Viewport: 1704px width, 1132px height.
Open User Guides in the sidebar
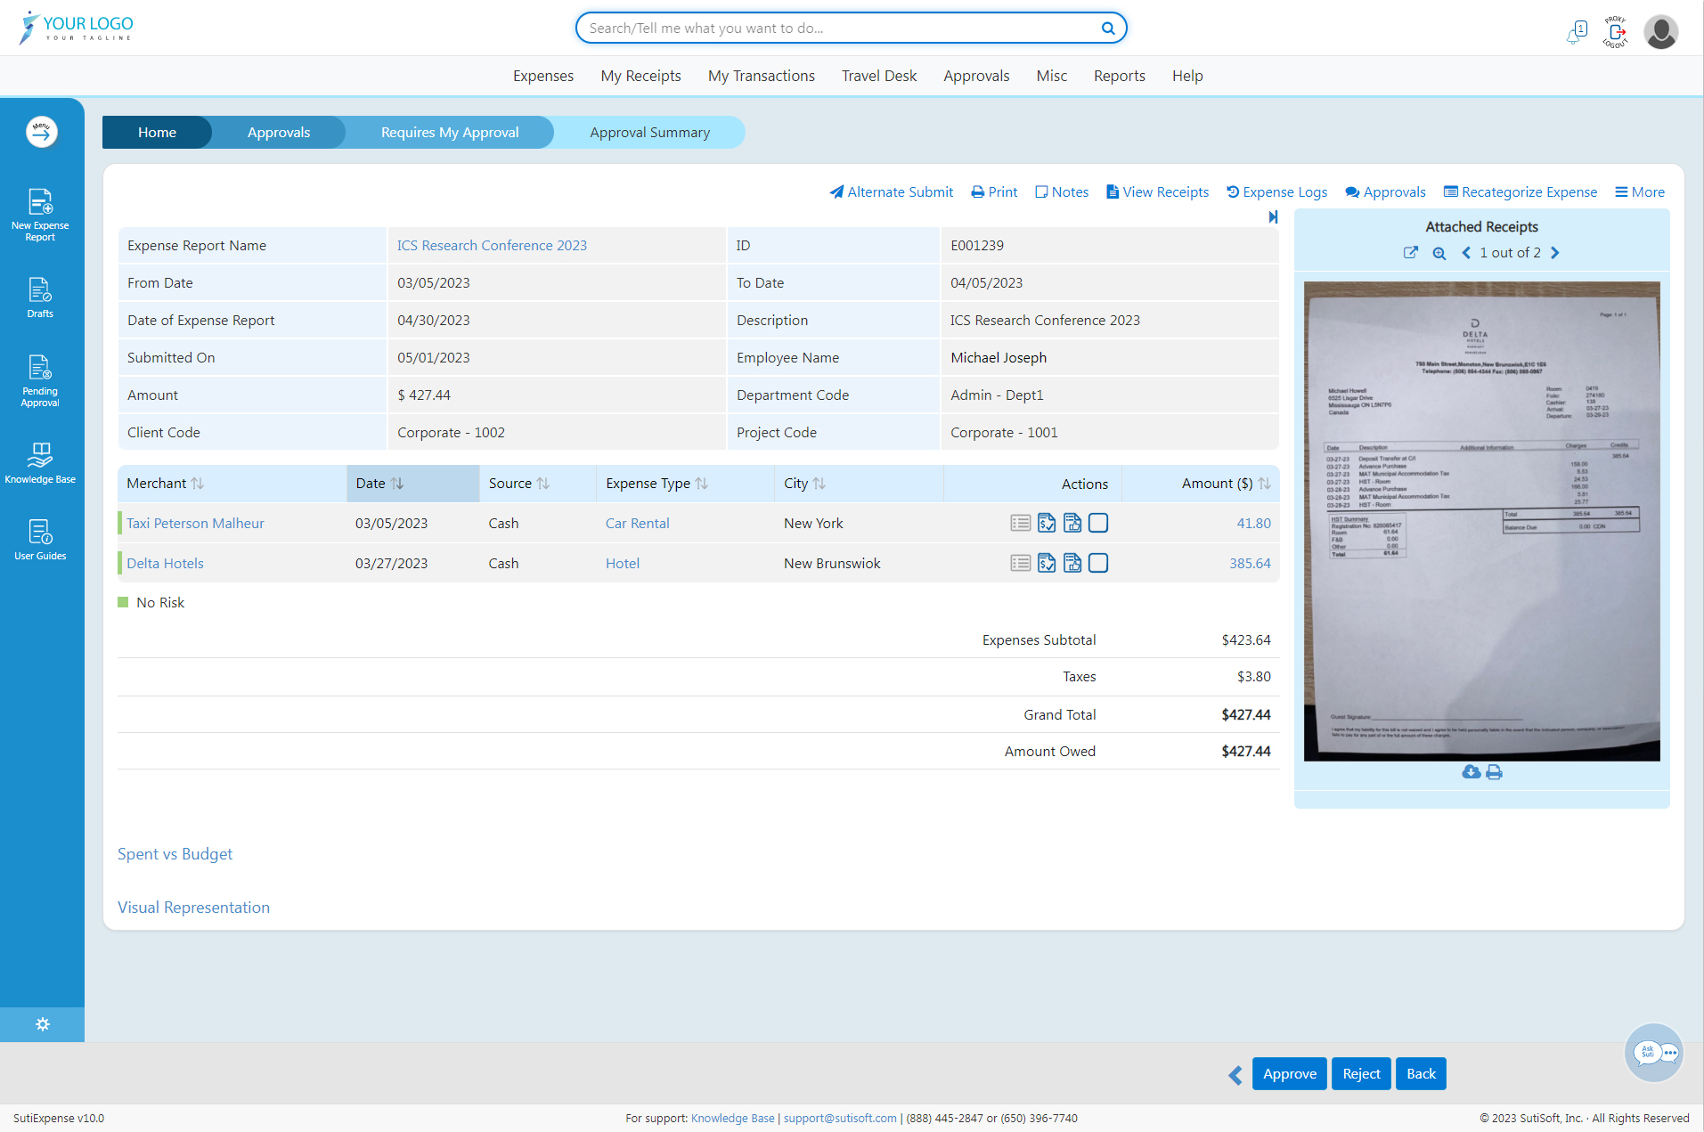(40, 540)
